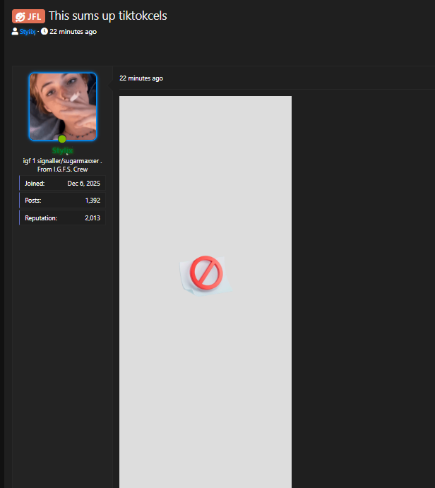Click the clock icon beside the thread time

(44, 31)
